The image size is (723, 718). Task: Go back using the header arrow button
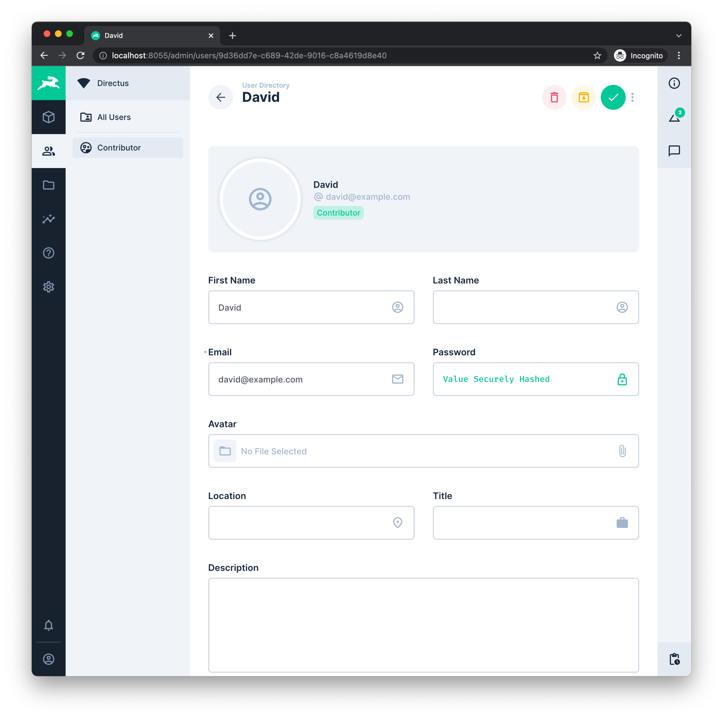[x=221, y=97]
